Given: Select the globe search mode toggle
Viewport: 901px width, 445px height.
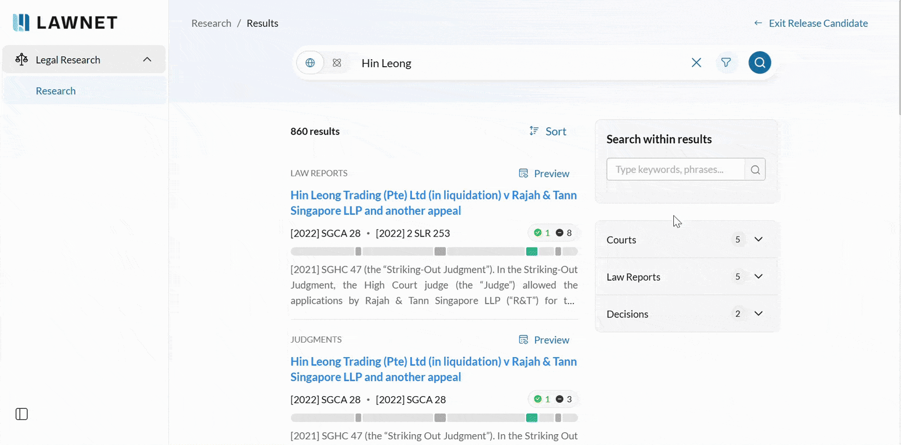Looking at the screenshot, I should coord(310,63).
